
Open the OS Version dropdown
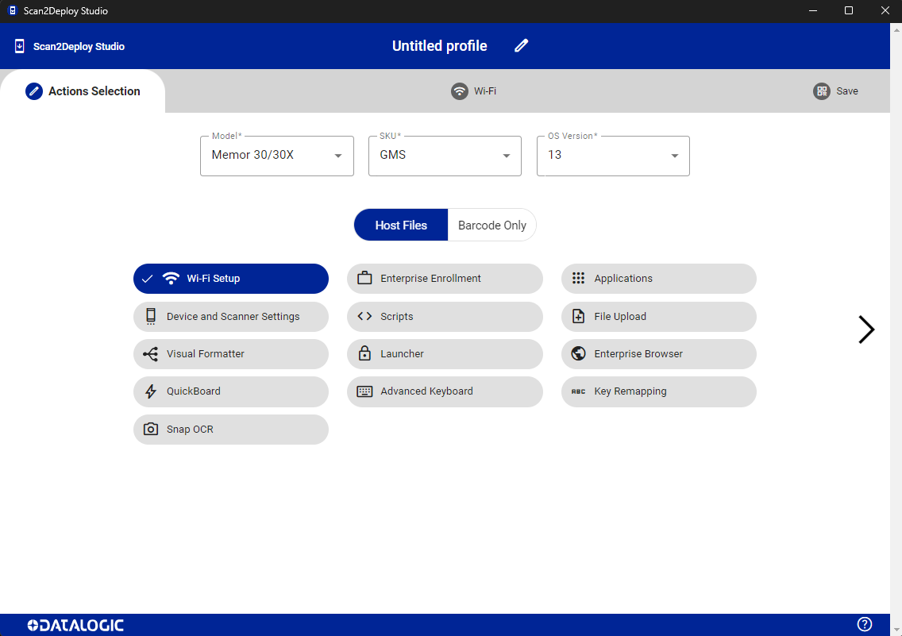click(613, 156)
